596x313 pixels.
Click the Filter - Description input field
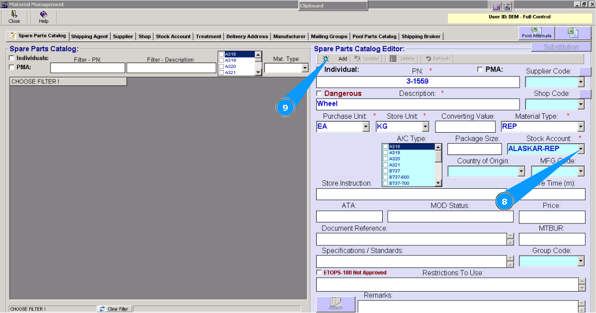(171, 68)
